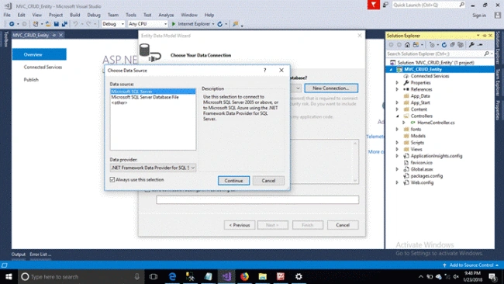Start debugging with the green play icon
Viewport: 504px width, 284px height.
coord(174,24)
